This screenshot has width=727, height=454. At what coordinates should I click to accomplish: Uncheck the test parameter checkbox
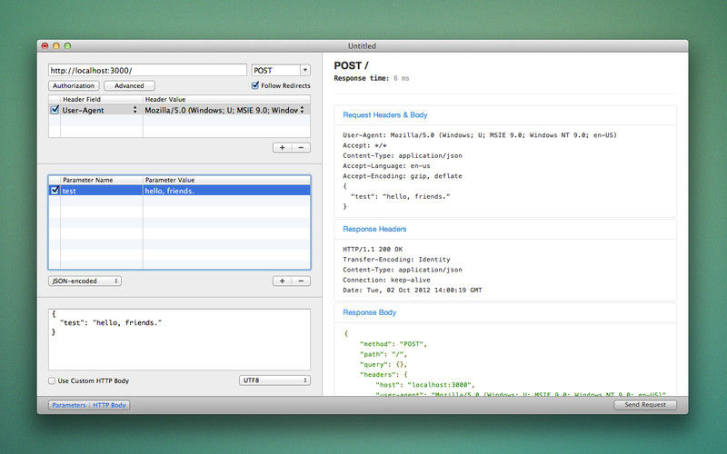pyautogui.click(x=55, y=191)
